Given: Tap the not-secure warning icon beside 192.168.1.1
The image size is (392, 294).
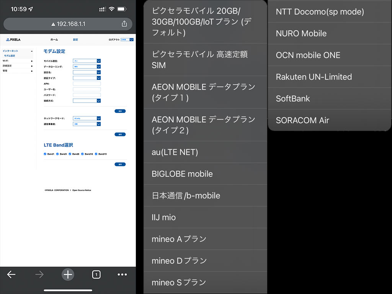Looking at the screenshot, I should click(x=53, y=24).
